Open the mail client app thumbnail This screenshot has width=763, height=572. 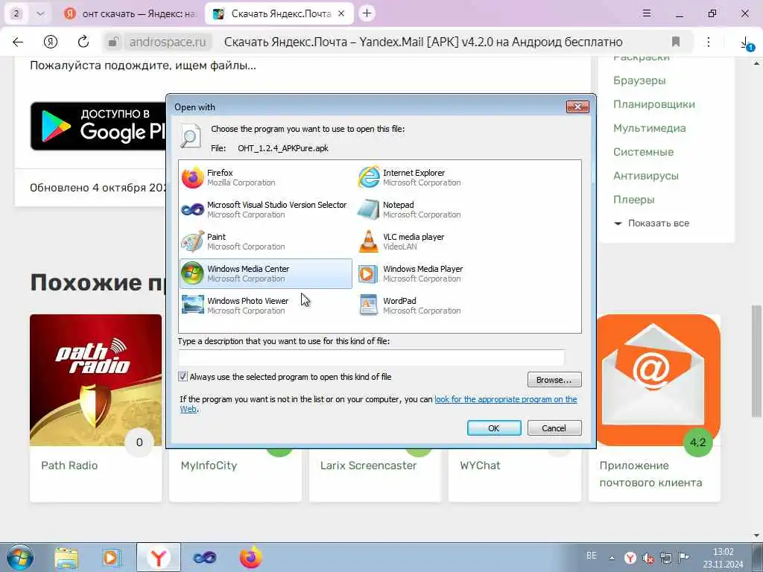pos(658,380)
